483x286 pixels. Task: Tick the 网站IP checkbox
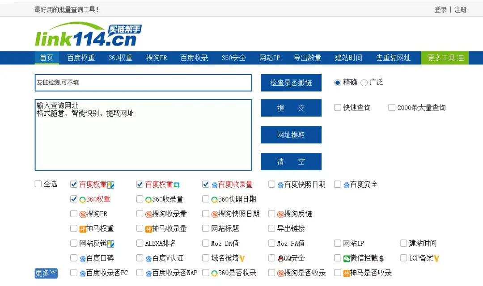tap(338, 243)
